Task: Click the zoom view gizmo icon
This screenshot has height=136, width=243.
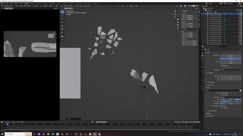Action: coord(178,19)
